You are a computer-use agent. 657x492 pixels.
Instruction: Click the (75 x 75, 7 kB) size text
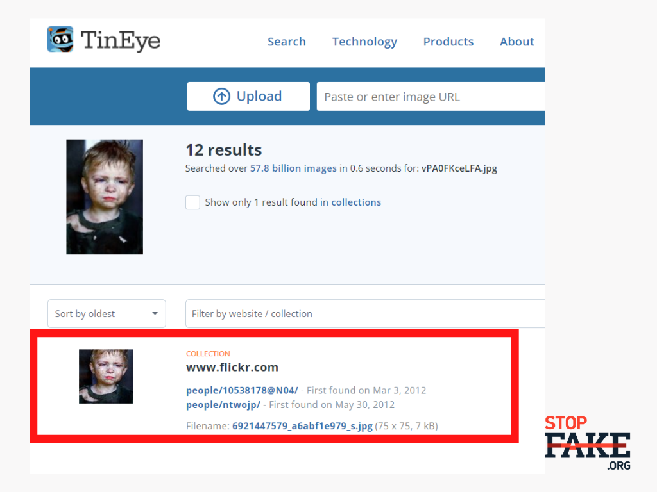click(x=406, y=426)
